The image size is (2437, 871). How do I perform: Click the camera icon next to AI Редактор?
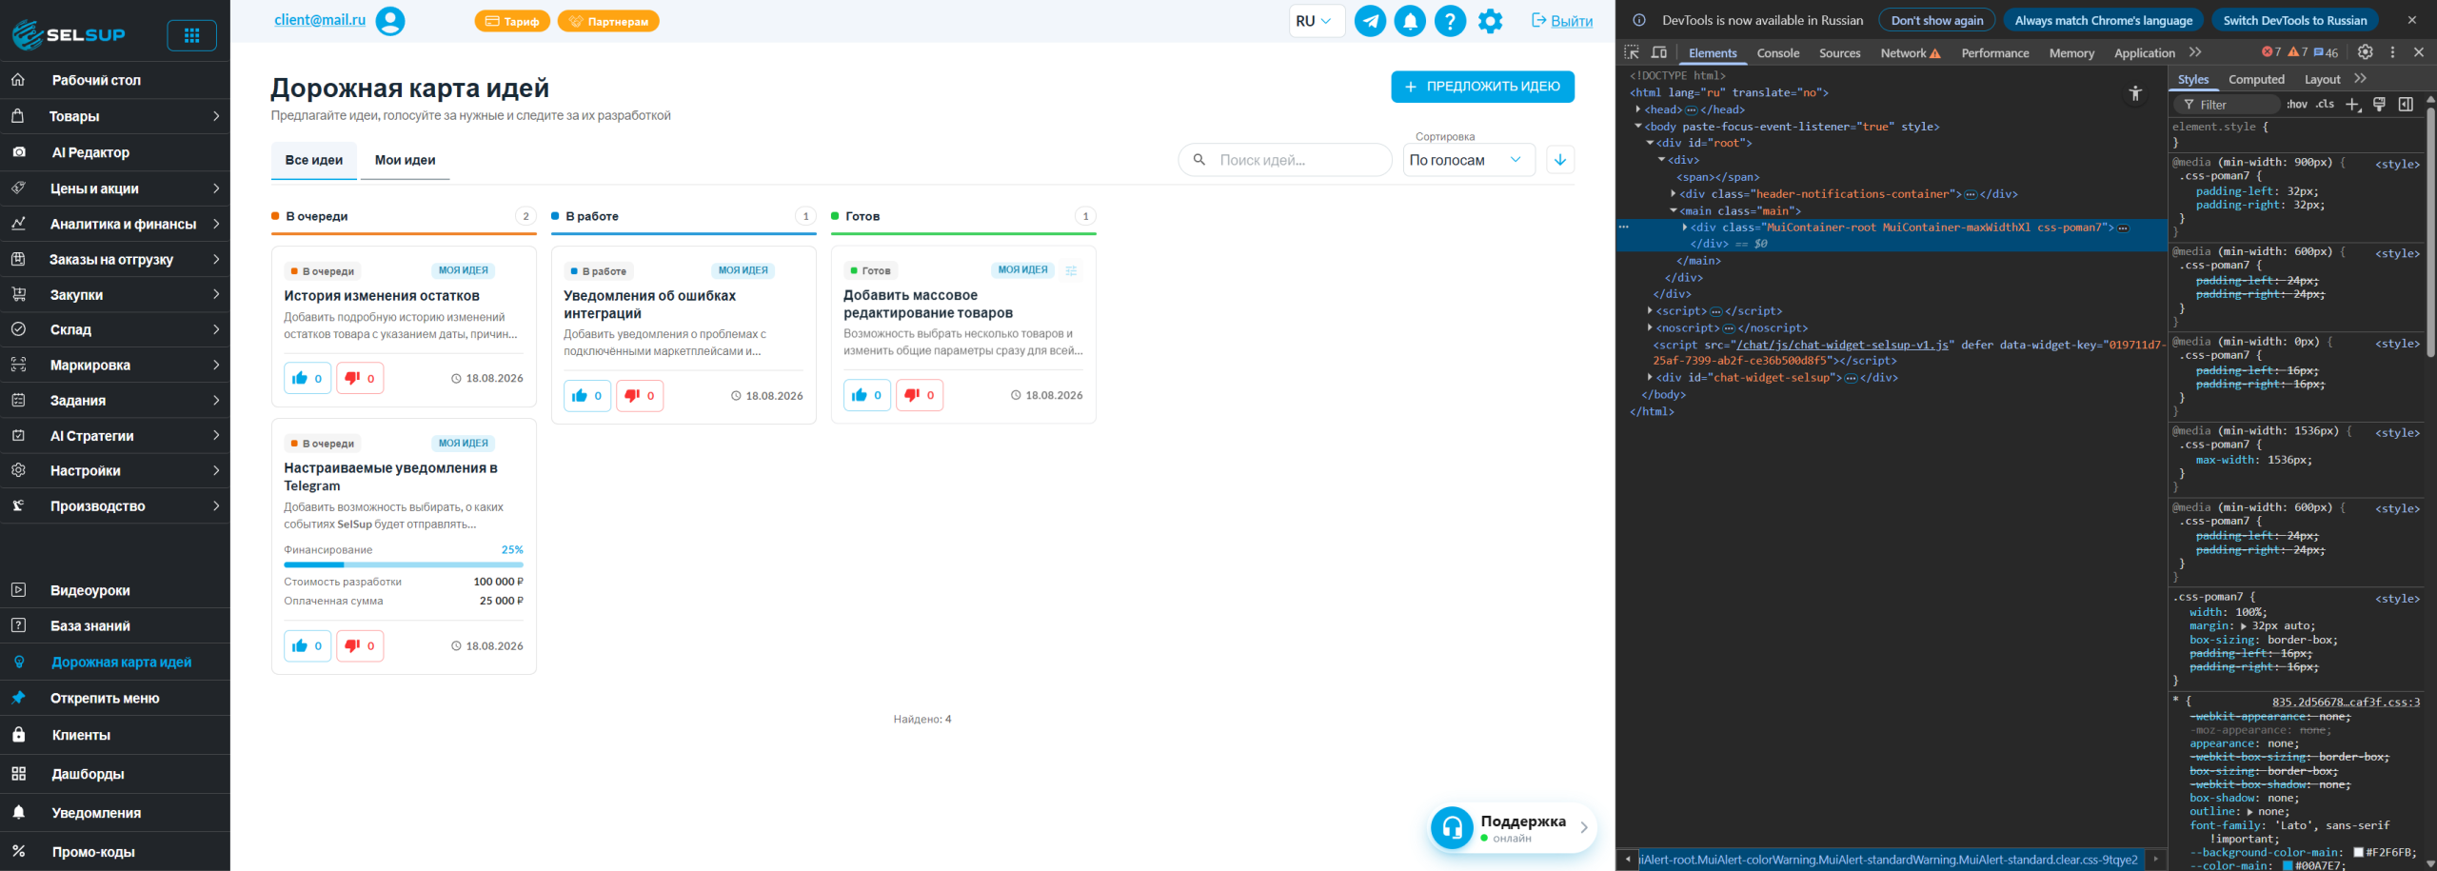(x=18, y=152)
